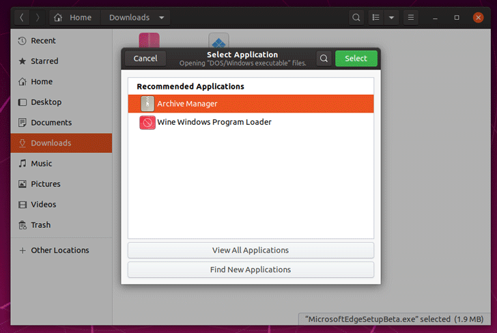Minimize the file manager window
Image resolution: width=497 pixels, height=333 pixels.
435,18
